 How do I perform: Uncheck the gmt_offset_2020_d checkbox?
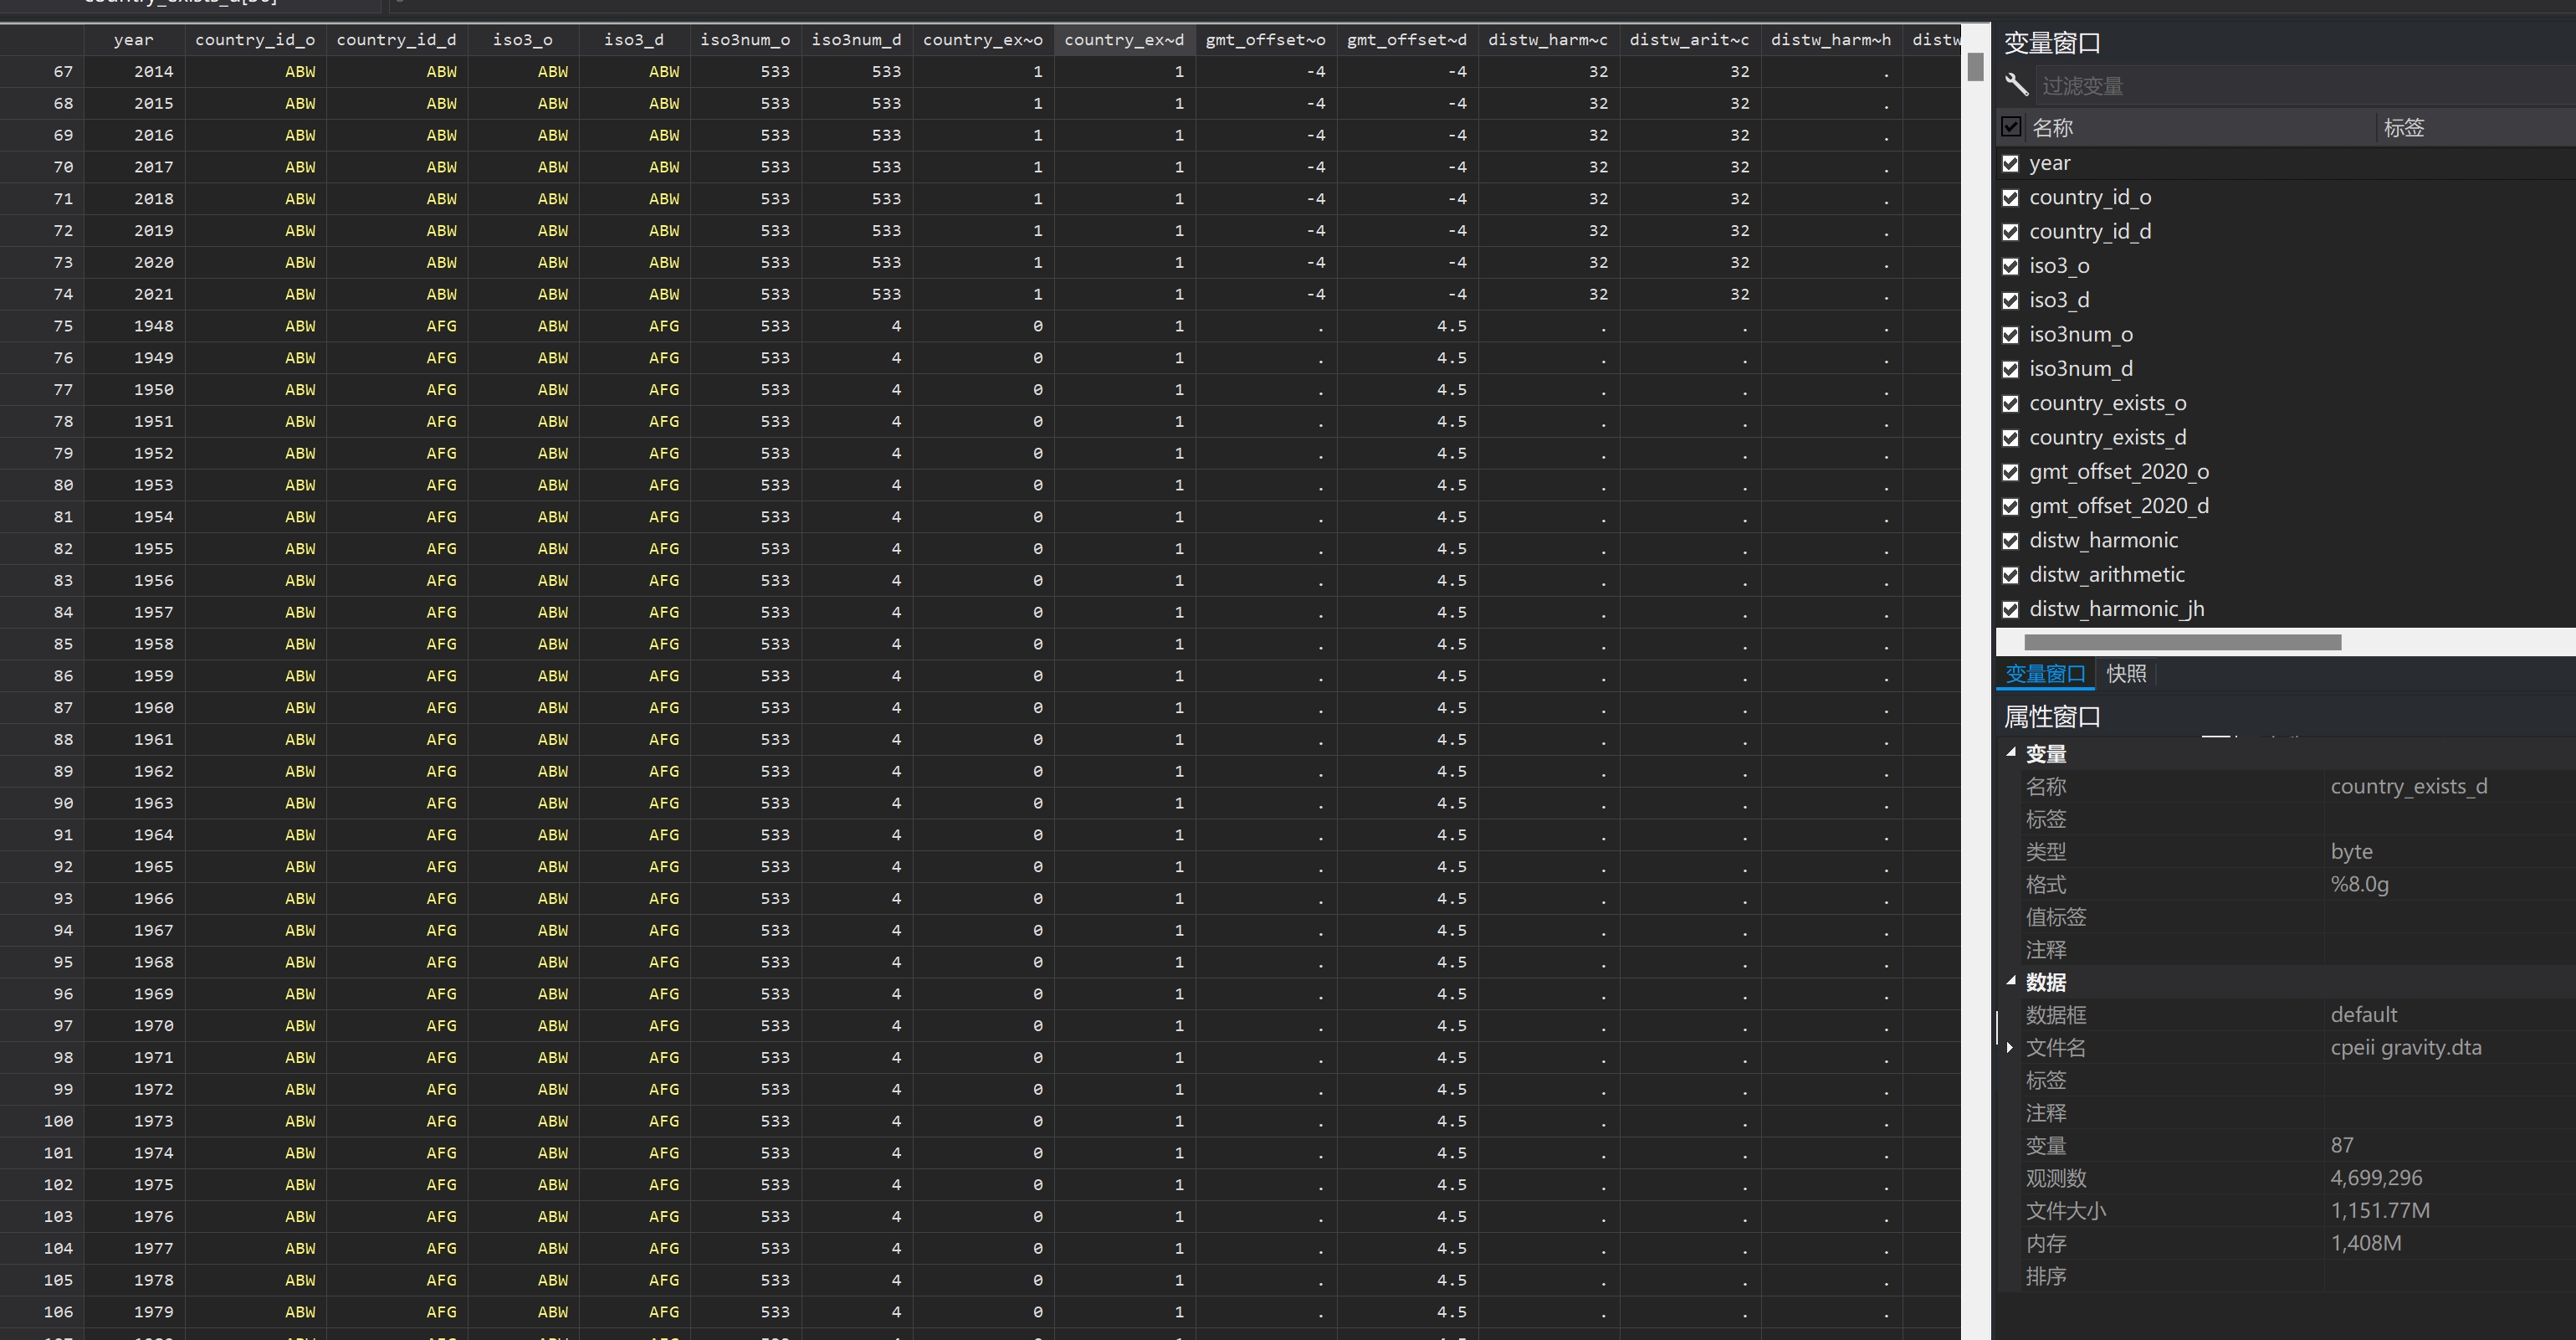(2011, 506)
